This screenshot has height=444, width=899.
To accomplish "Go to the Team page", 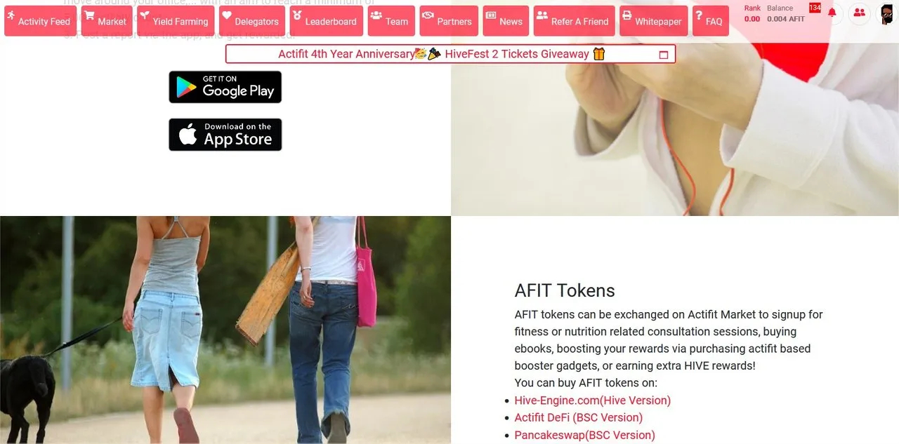I will [x=391, y=21].
